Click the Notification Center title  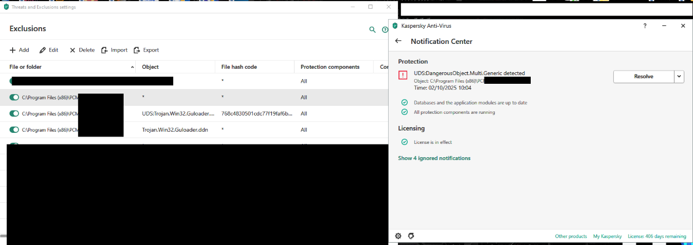click(x=442, y=42)
